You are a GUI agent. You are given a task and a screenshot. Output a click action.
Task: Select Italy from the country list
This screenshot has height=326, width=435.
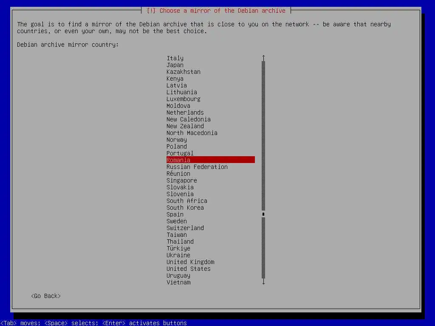175,58
